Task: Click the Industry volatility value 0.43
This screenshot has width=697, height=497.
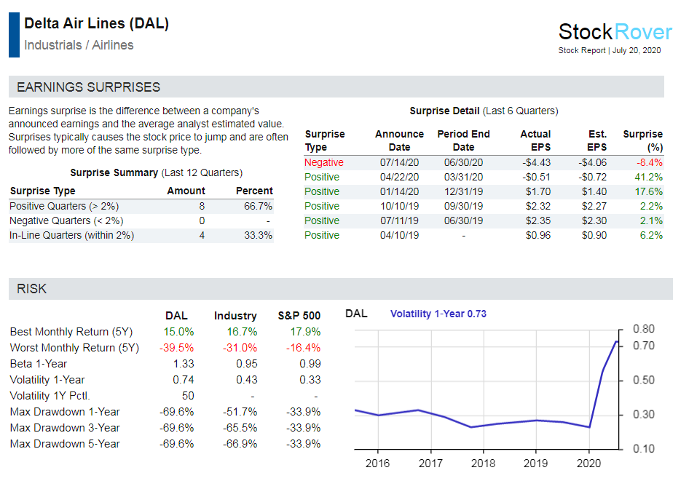Action: [247, 380]
